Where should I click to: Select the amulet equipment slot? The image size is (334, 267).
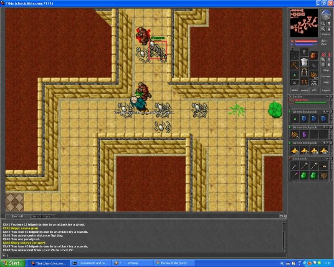[295, 56]
